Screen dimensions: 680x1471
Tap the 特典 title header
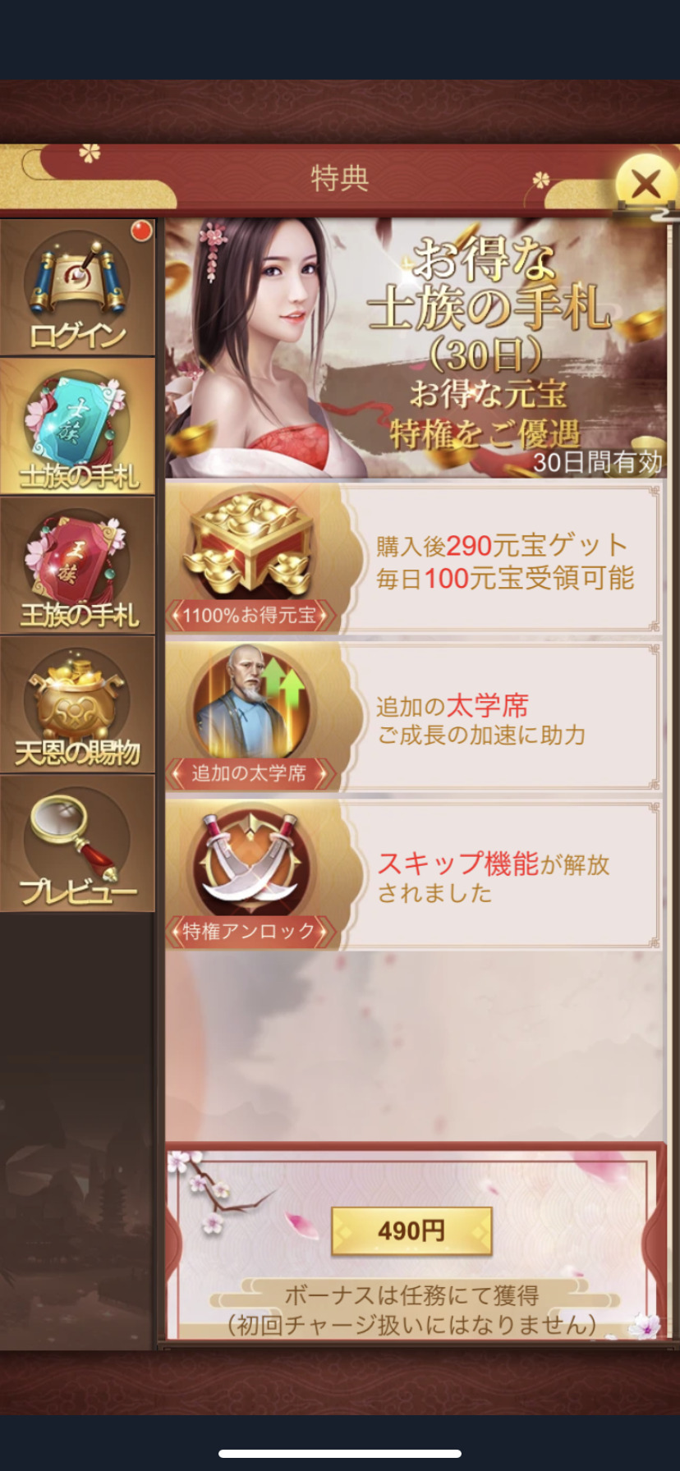[x=339, y=178]
